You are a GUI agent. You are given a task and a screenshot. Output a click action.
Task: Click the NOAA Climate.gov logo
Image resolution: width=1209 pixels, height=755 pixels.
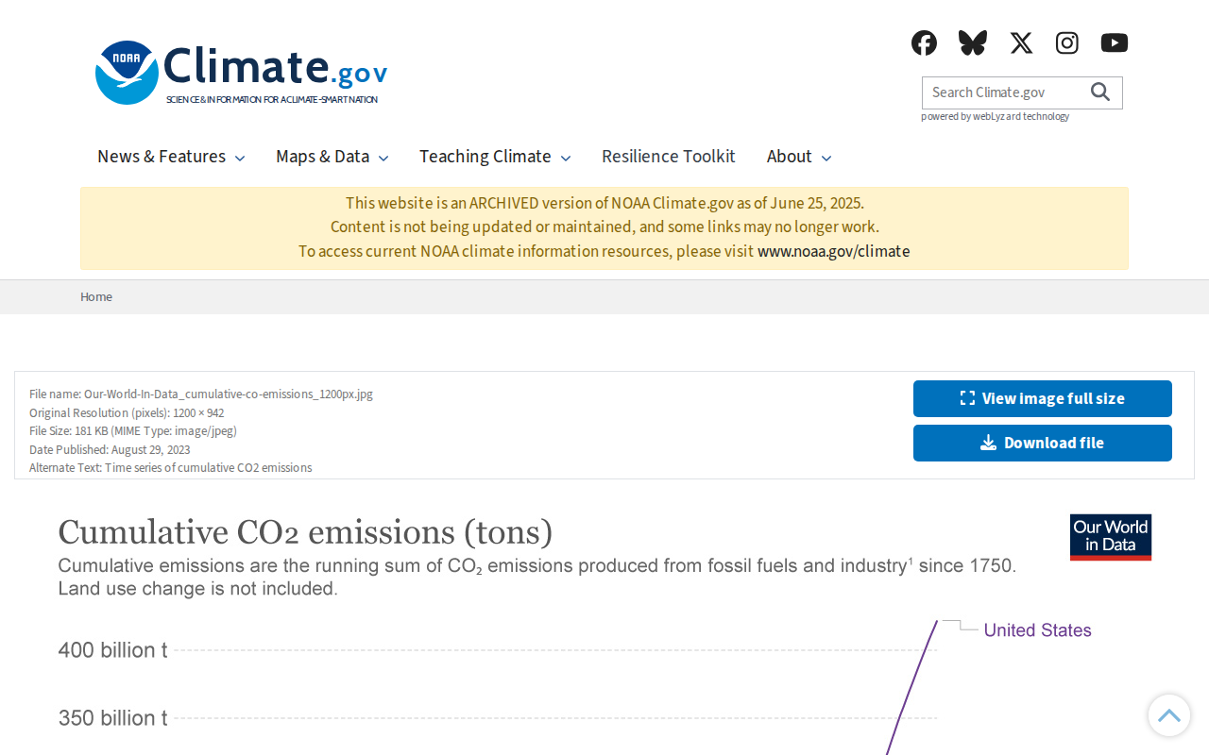pyautogui.click(x=242, y=72)
